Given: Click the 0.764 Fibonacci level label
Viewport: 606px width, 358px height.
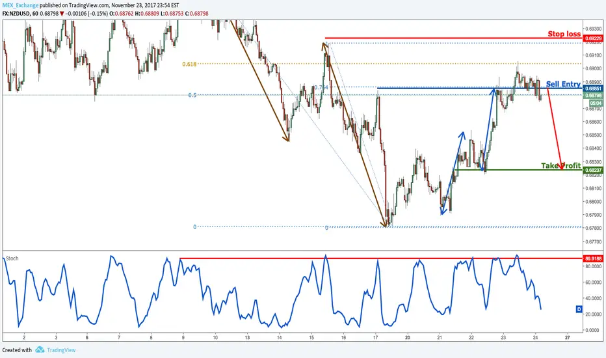Looking at the screenshot, I should pos(321,88).
